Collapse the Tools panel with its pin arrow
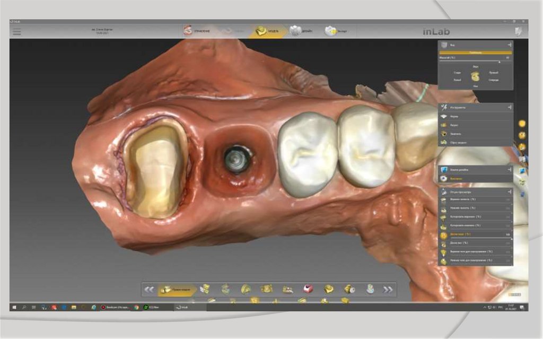 pos(510,108)
